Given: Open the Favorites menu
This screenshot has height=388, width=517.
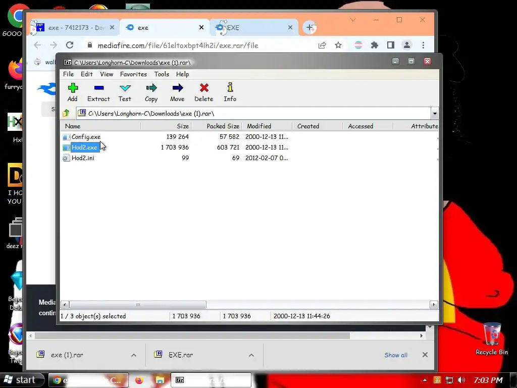Looking at the screenshot, I should [133, 74].
